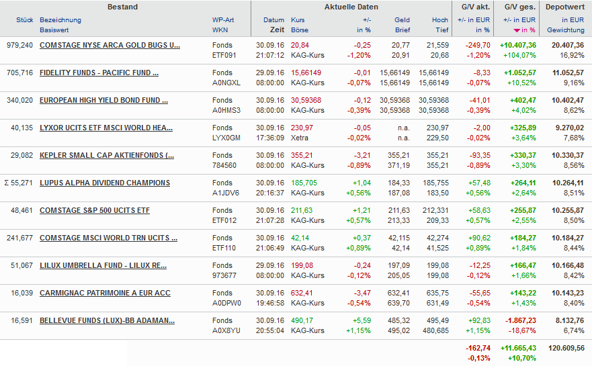
Task: Sort by Datum column header
Action: point(274,20)
